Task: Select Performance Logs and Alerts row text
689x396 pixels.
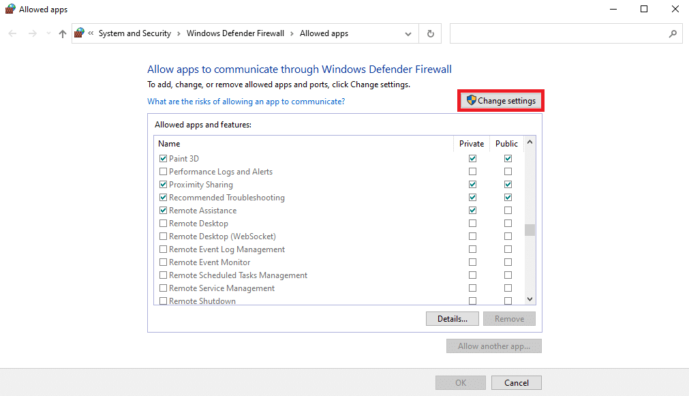Action: point(221,171)
